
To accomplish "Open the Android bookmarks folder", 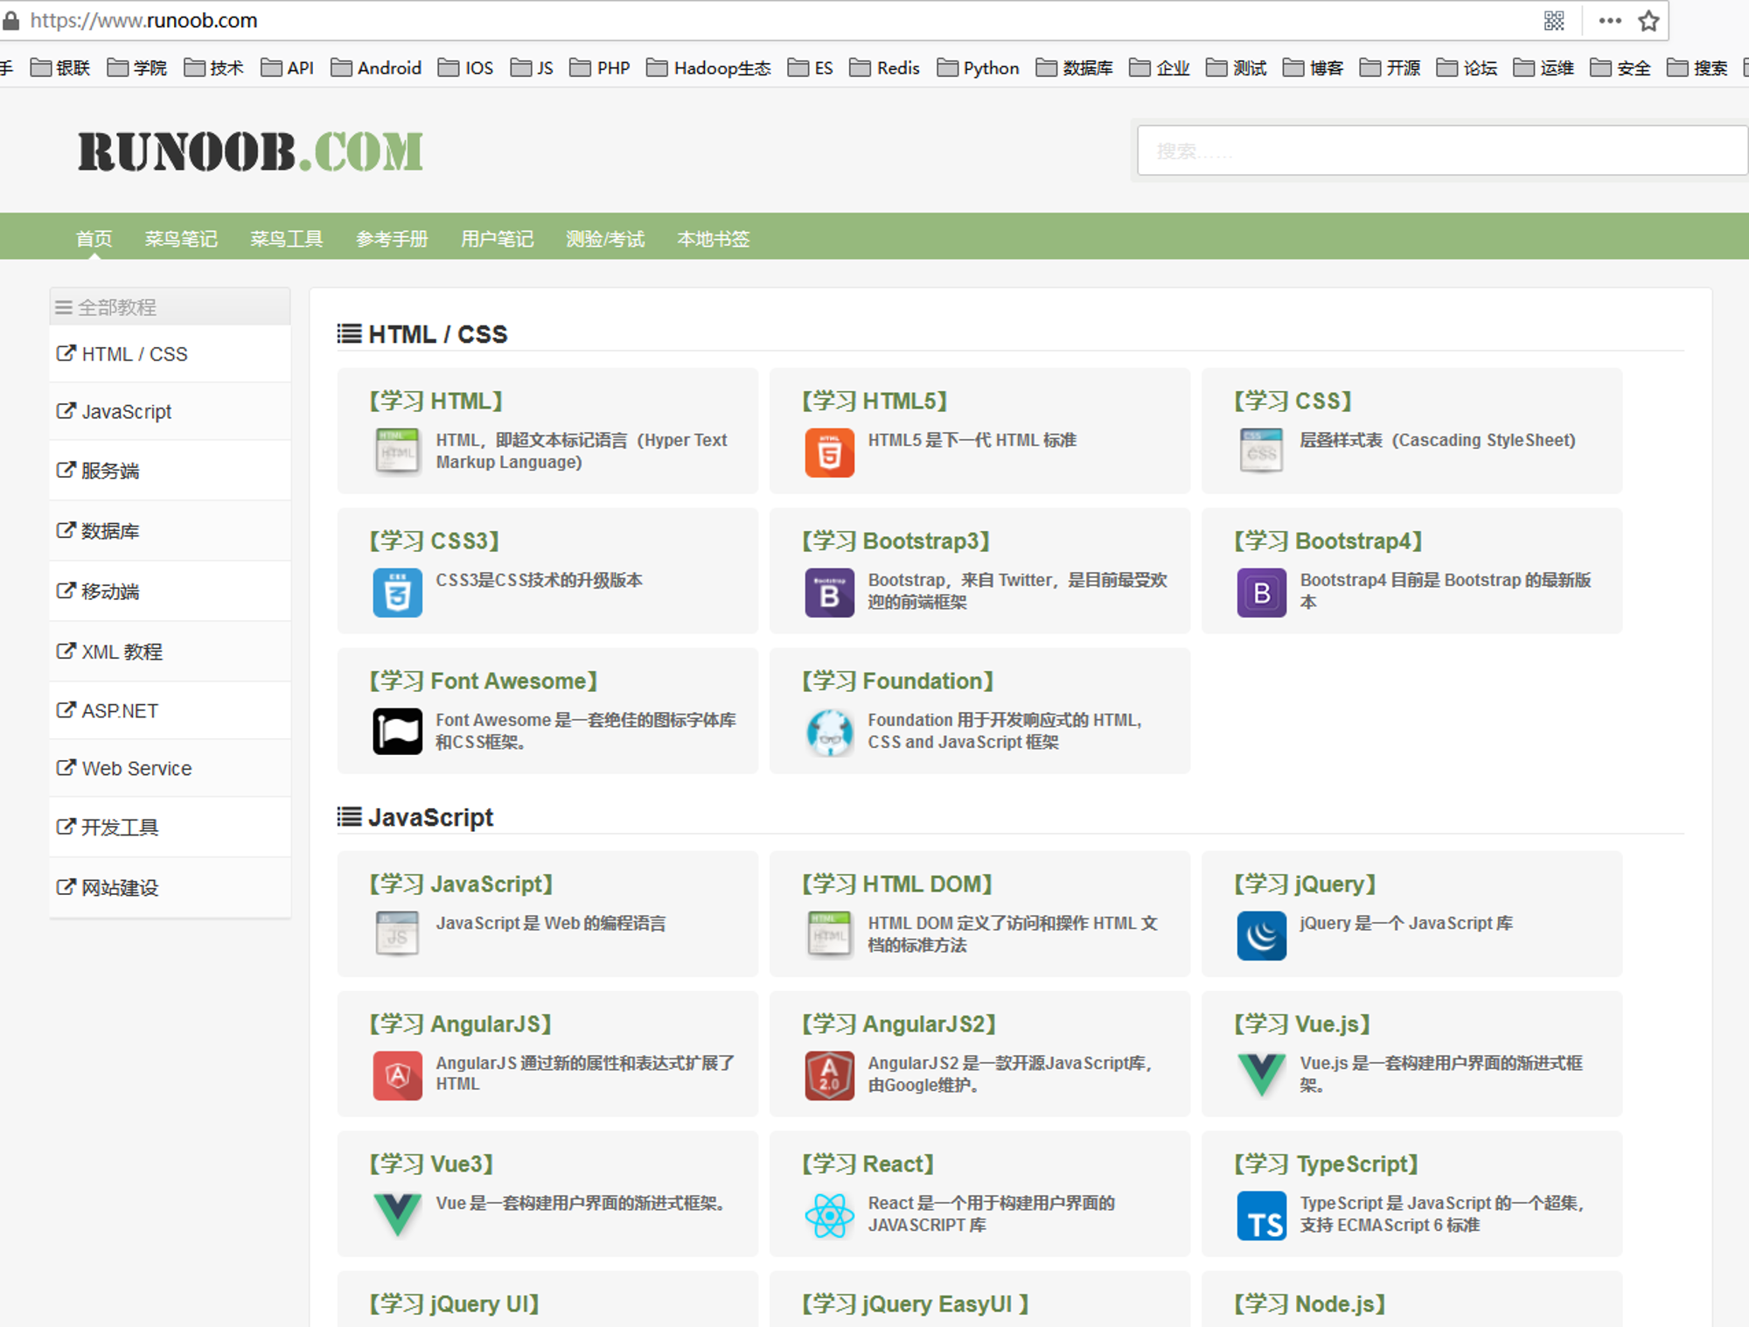I will (376, 68).
